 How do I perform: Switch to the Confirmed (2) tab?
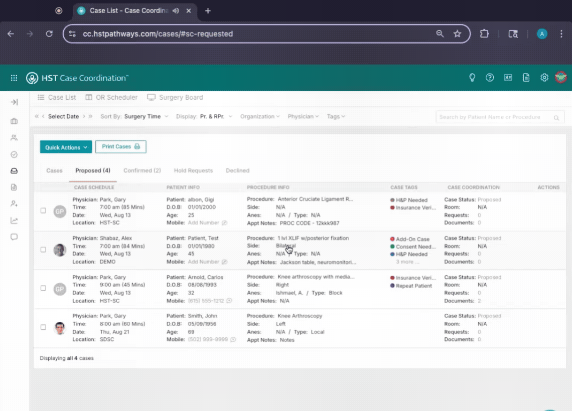[x=142, y=170]
